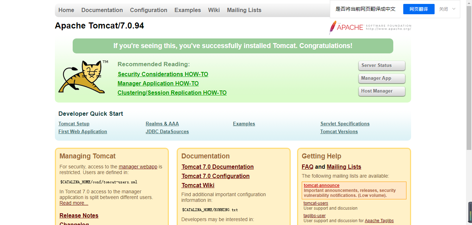Follow the Tomcat Wiki link
The width and height of the screenshot is (472, 225).
(198, 185)
